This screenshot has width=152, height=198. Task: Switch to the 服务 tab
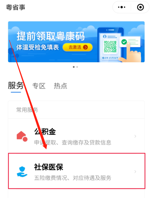[16, 86]
